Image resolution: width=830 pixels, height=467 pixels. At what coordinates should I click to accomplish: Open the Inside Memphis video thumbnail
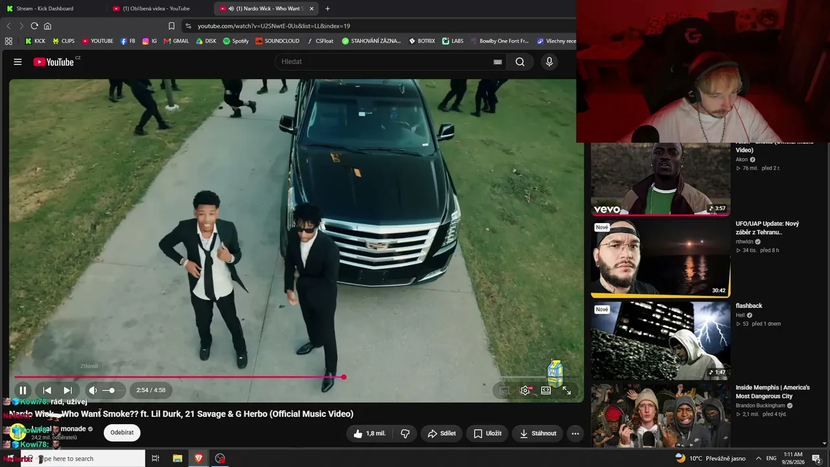(660, 415)
